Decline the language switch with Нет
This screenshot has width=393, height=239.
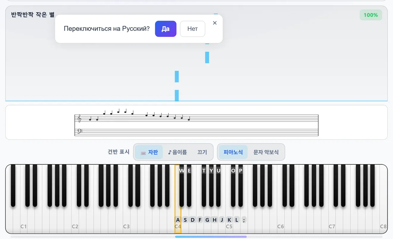(192, 29)
